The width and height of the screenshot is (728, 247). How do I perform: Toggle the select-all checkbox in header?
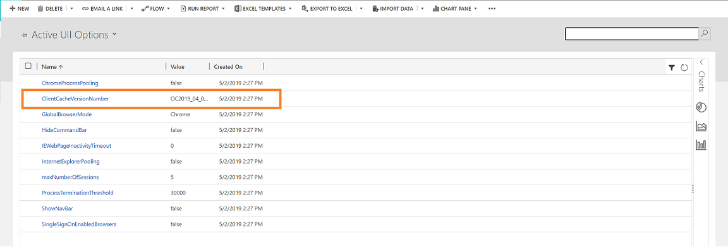pyautogui.click(x=28, y=66)
